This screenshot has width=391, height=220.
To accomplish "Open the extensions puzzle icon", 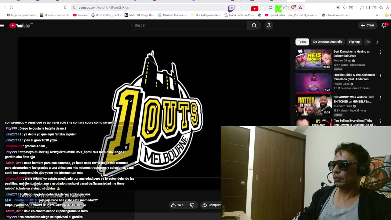I will coord(345,8).
